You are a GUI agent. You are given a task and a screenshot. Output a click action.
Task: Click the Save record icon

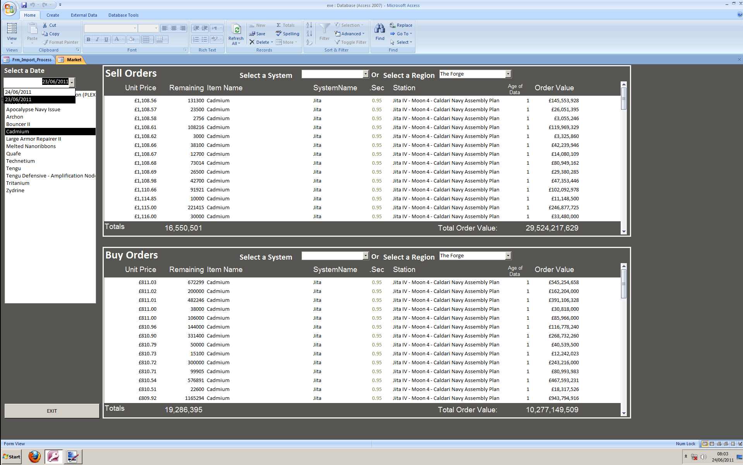[x=252, y=34]
